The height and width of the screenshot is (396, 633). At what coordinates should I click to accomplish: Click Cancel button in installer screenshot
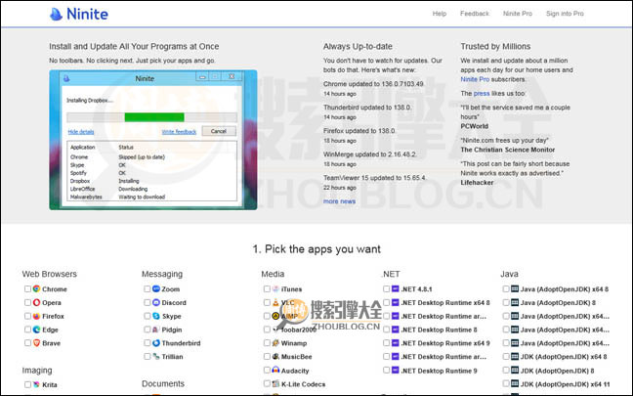(x=219, y=131)
